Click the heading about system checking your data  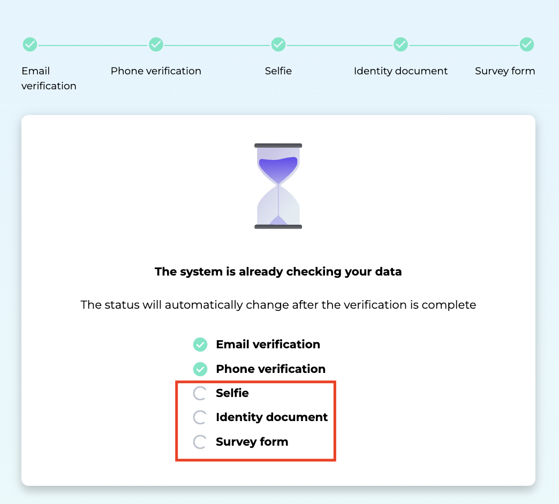278,272
